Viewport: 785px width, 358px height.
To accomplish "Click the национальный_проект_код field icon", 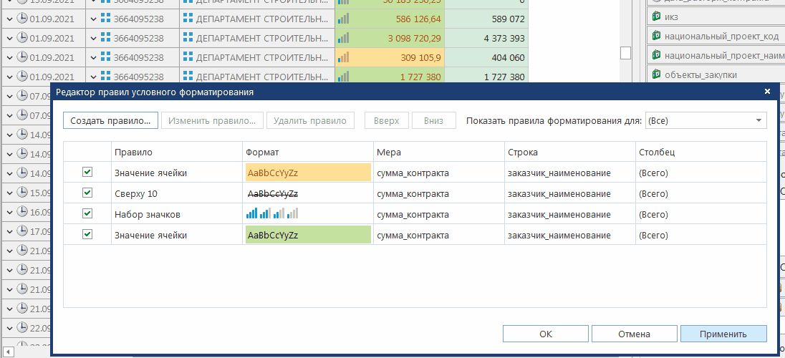I will (655, 35).
